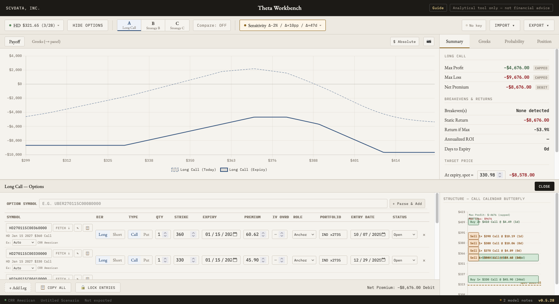Set the 330 strike leg type to Put
The height and width of the screenshot is (304, 559).
146,260
